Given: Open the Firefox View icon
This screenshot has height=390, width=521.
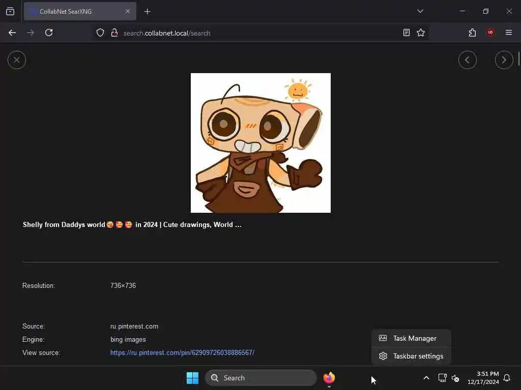Looking at the screenshot, I should pyautogui.click(x=10, y=12).
